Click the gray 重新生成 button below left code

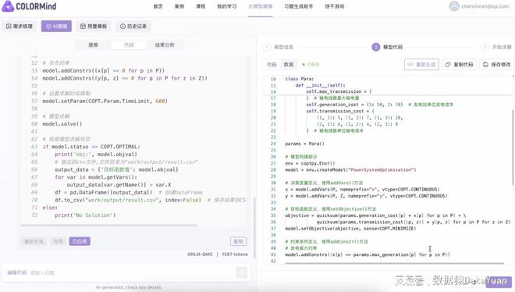34,241
